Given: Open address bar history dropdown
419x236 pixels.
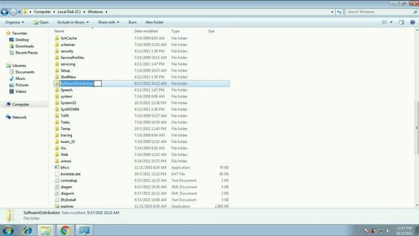Looking at the screenshot, I should (332, 12).
